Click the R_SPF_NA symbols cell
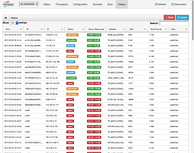The height and width of the screenshot is (153, 194). pyautogui.click(x=116, y=99)
